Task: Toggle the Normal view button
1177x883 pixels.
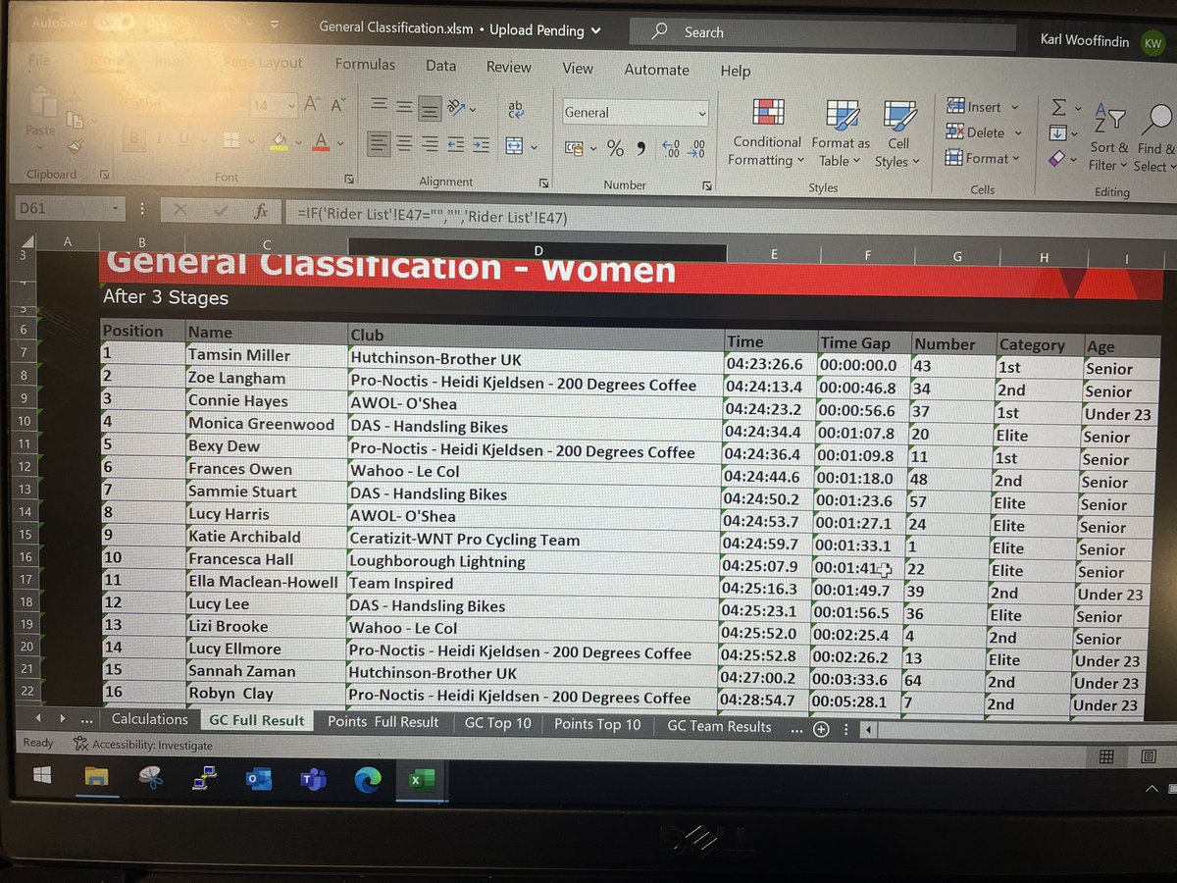Action: click(x=1106, y=756)
